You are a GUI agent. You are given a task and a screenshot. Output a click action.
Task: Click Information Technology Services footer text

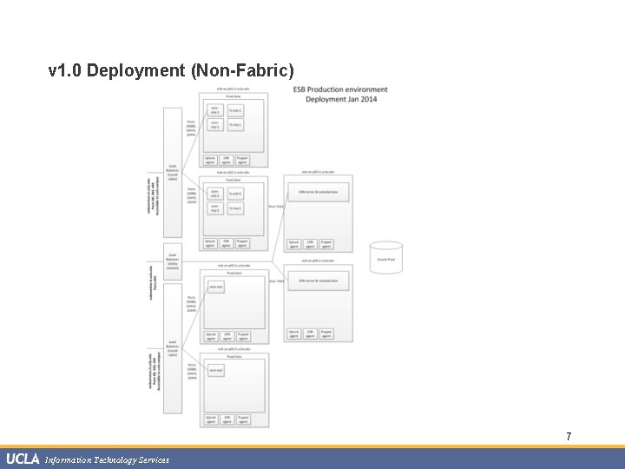(108, 459)
